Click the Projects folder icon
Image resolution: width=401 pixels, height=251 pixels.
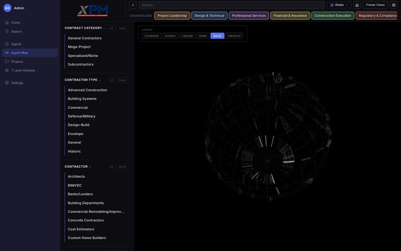[7, 61]
